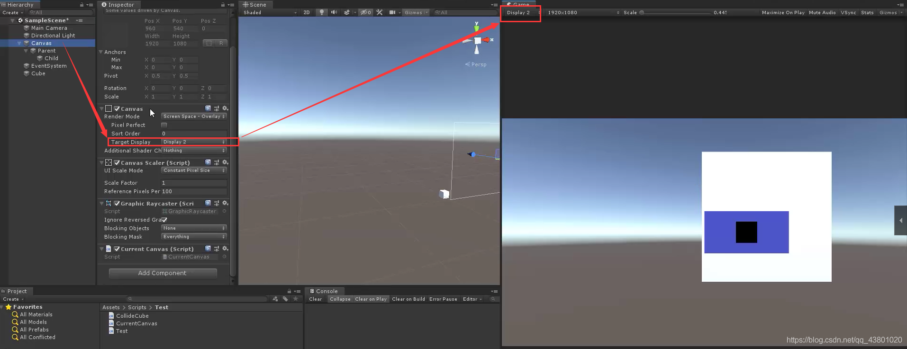The width and height of the screenshot is (907, 349).
Task: Uncheck Ignore Reversed Graphics checkbox
Action: (164, 220)
